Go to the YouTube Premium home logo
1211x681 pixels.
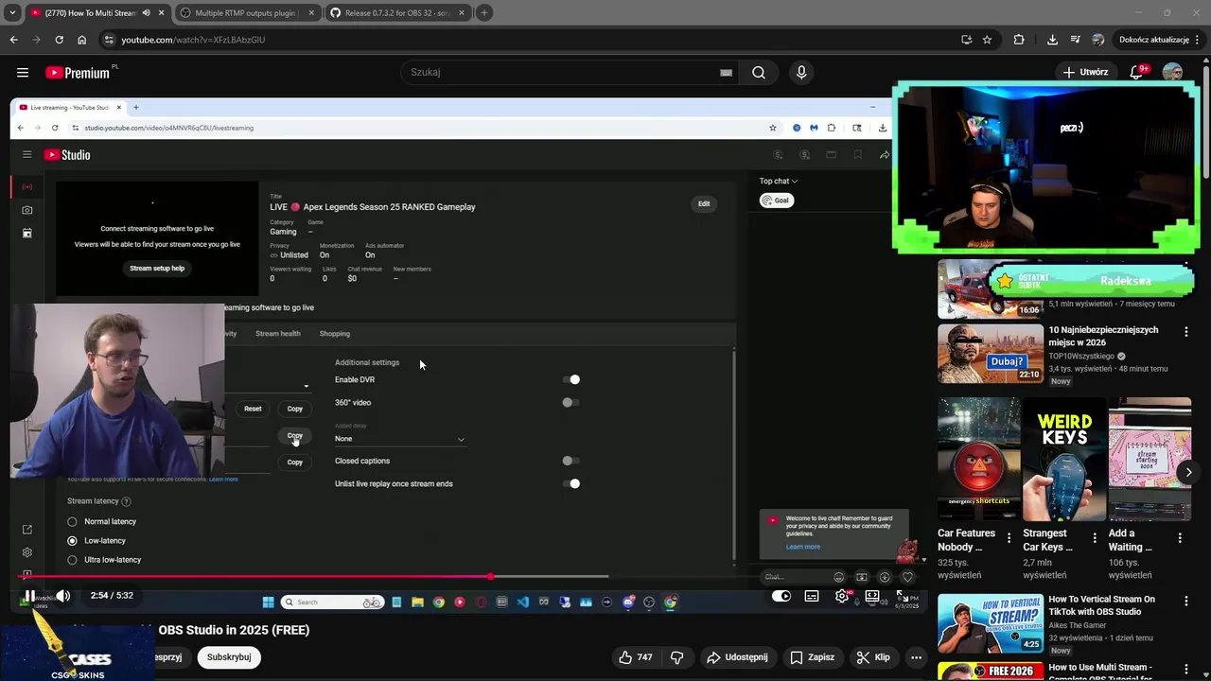pos(79,73)
